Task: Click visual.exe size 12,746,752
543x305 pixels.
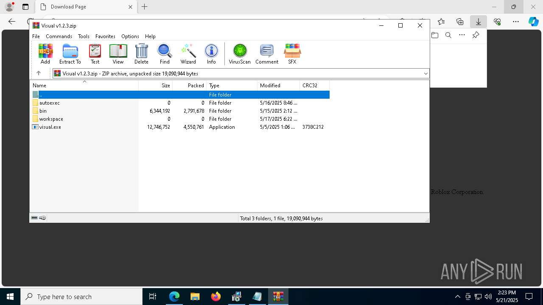Action: (x=159, y=127)
